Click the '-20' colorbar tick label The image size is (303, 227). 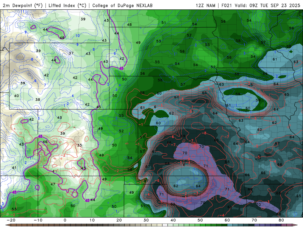point(11,220)
